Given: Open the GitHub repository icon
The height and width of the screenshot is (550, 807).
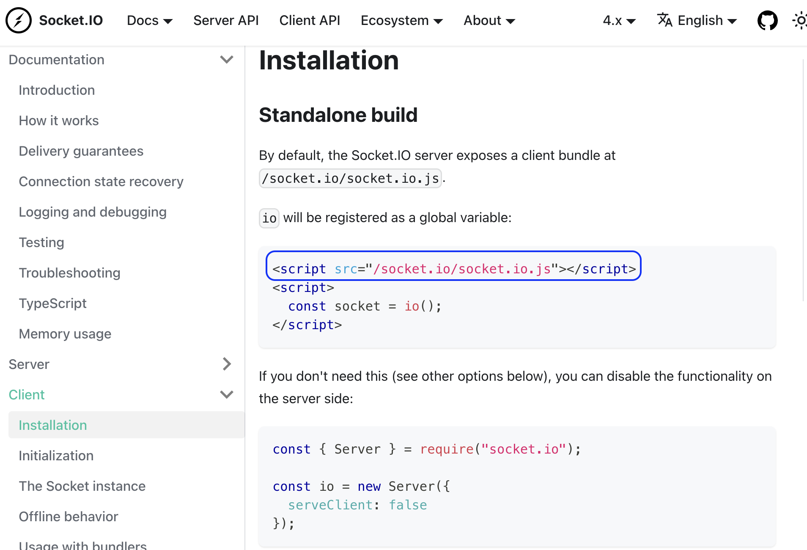Looking at the screenshot, I should pyautogui.click(x=768, y=20).
